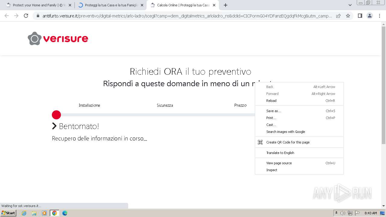
Task: Open media player from taskbar
Action: click(44, 213)
